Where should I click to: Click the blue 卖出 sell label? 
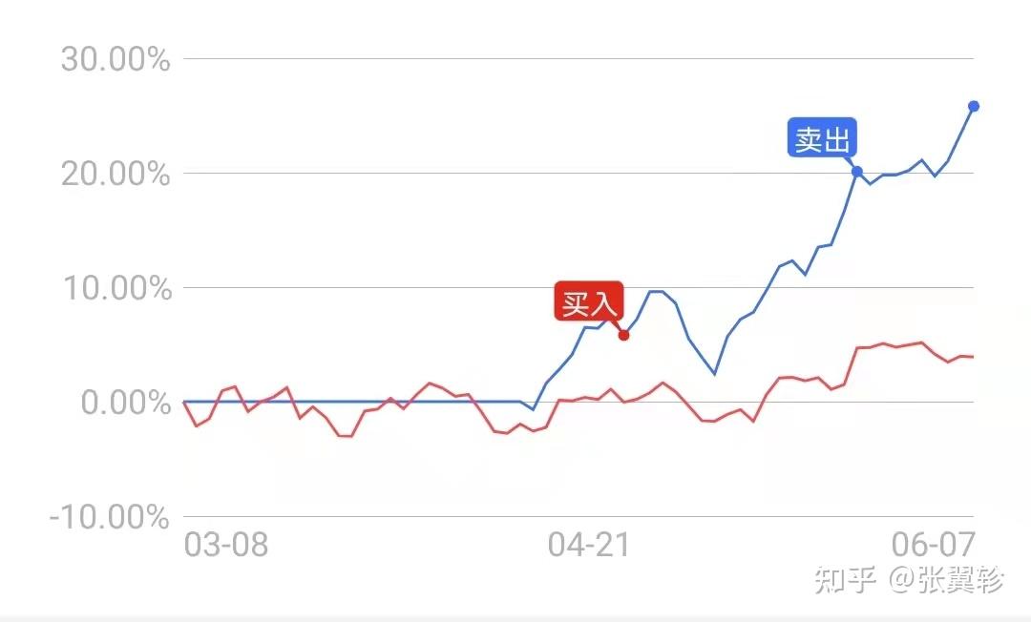coord(822,139)
